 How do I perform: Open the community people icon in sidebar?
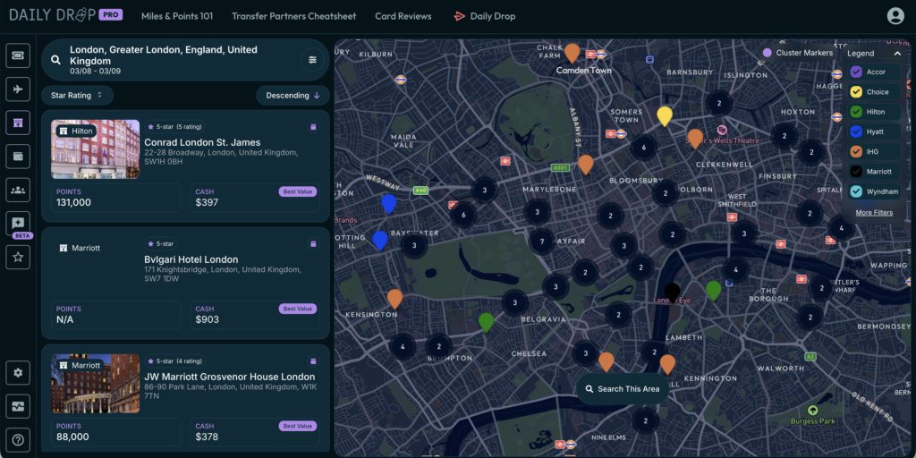pyautogui.click(x=18, y=190)
